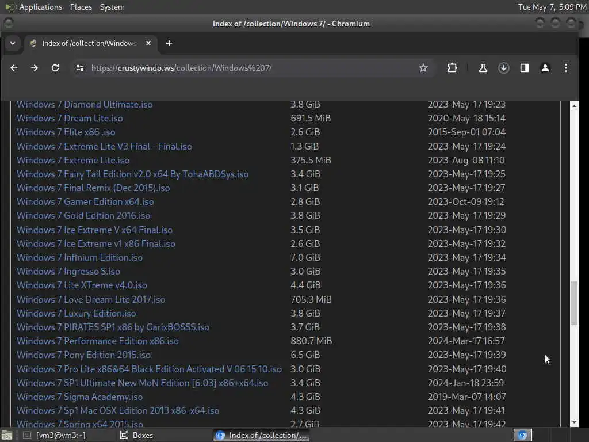Download Windows 7 Dream Lite.iso
589x442 pixels.
[x=70, y=119]
